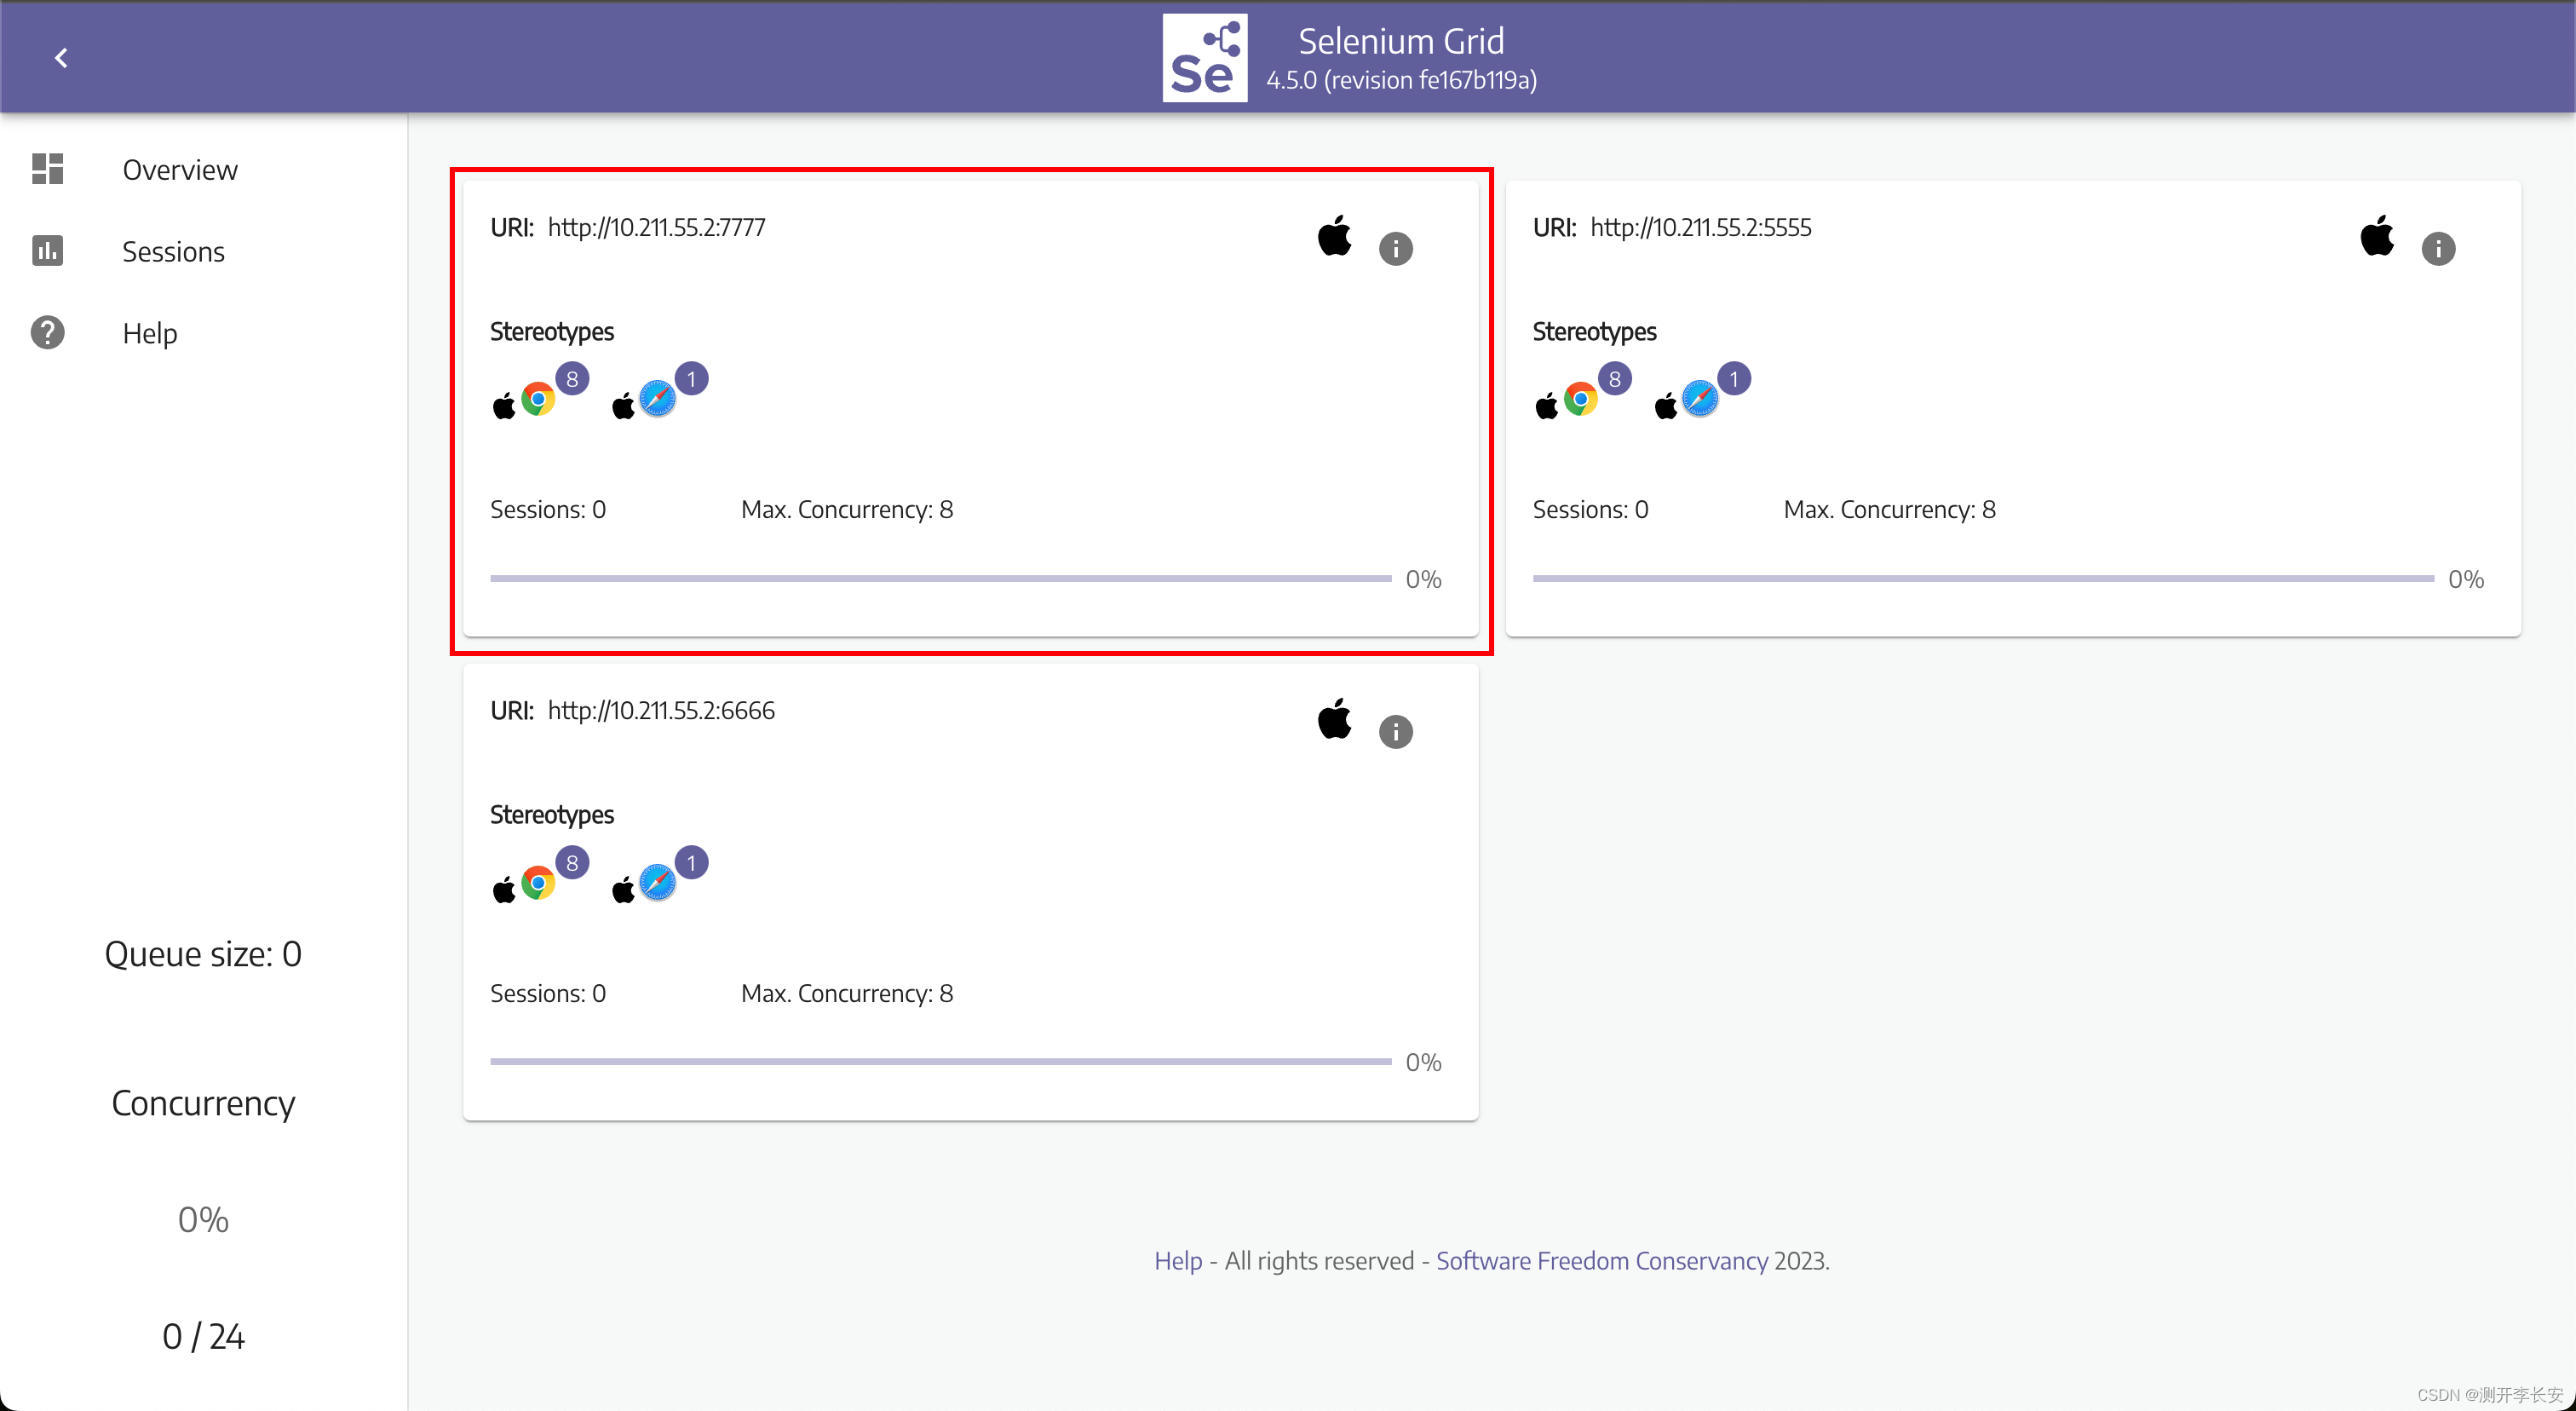
Task: Click the Chrome stereotype icon on node 7777
Action: point(538,400)
